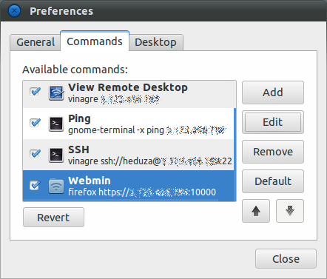
Task: Remove the selected command
Action: 273,152
